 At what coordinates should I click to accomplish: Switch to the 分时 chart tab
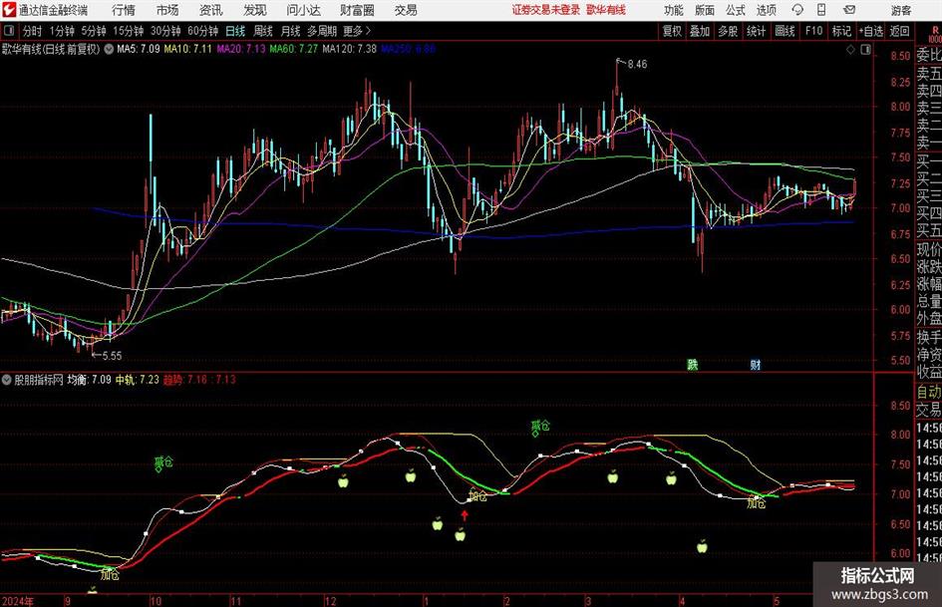[32, 31]
